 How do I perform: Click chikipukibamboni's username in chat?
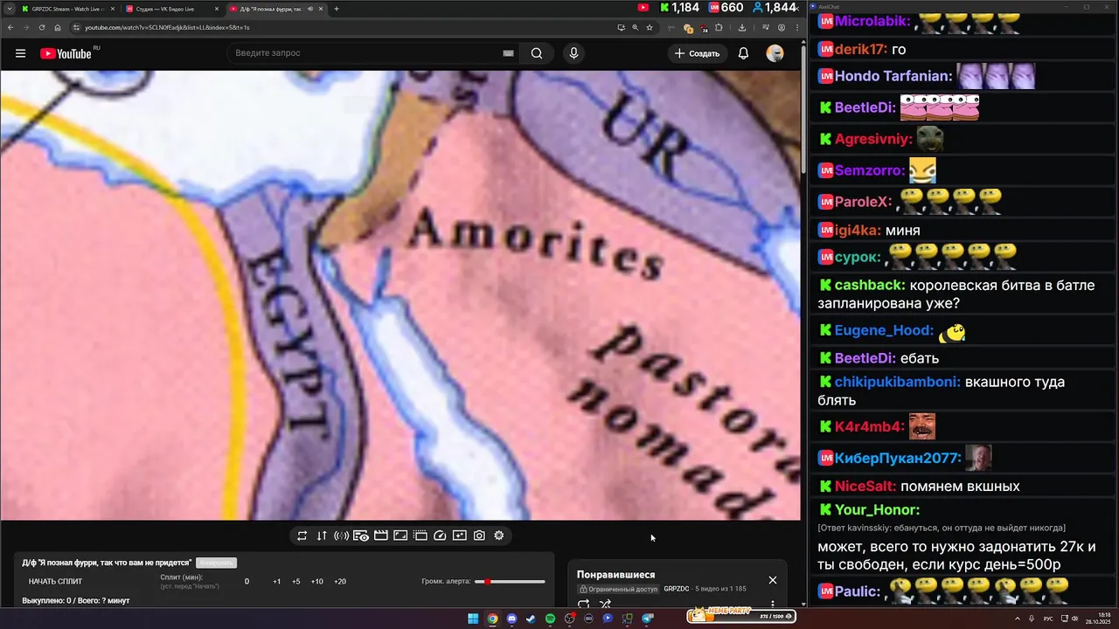[897, 382]
